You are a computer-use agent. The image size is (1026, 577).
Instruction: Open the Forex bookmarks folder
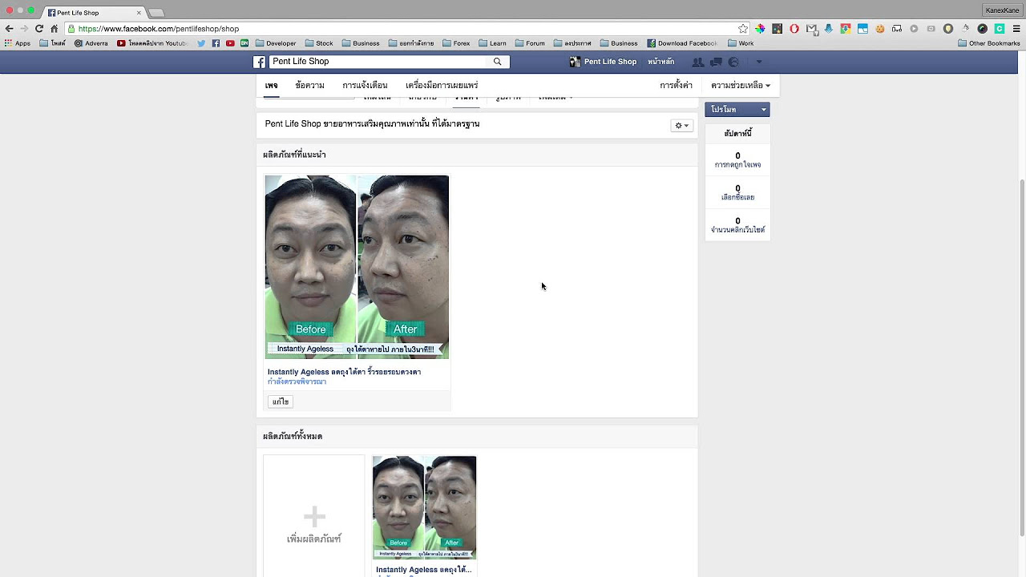tap(455, 43)
